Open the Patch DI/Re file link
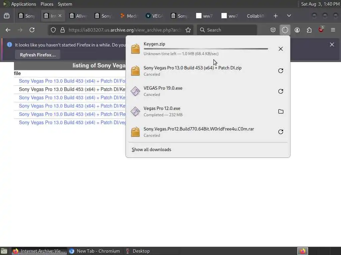The height and width of the screenshot is (255, 341). click(72, 114)
